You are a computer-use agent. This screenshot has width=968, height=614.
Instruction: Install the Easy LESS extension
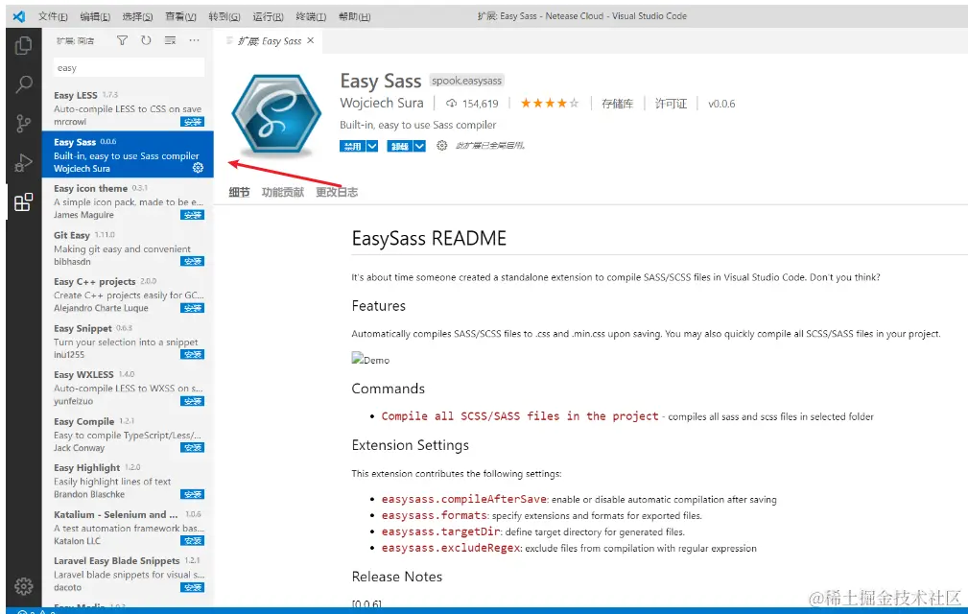193,121
